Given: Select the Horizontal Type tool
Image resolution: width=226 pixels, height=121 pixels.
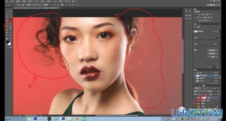Looking at the screenshot, I should [11, 33].
